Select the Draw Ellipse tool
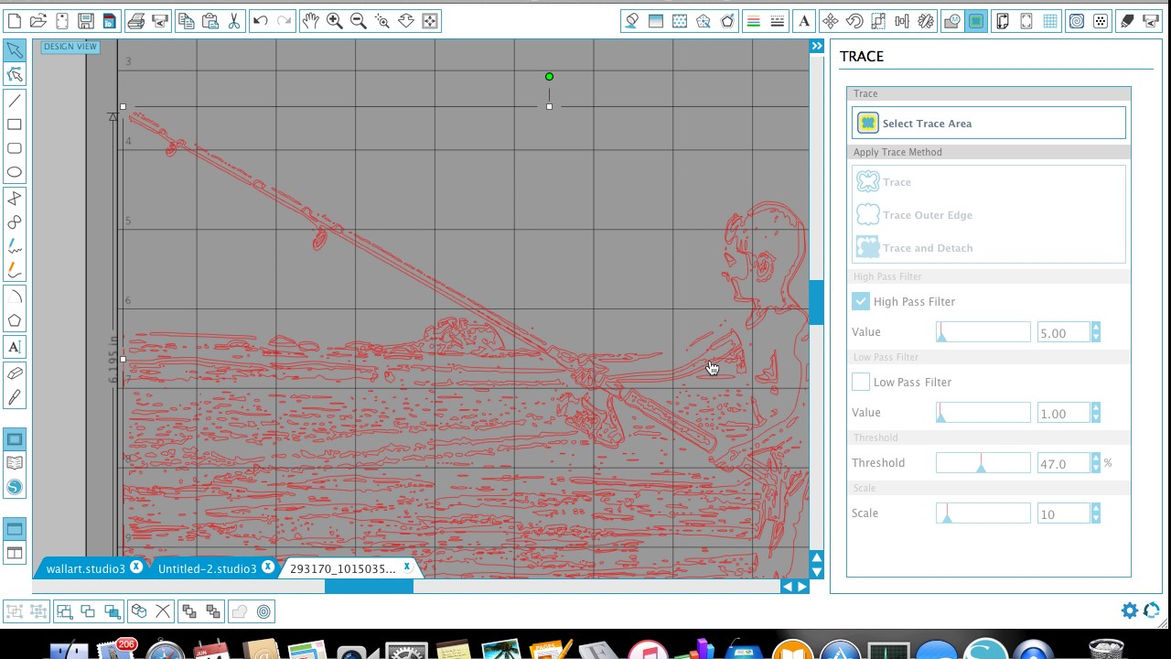Screen dimensions: 1171x659 click(15, 172)
